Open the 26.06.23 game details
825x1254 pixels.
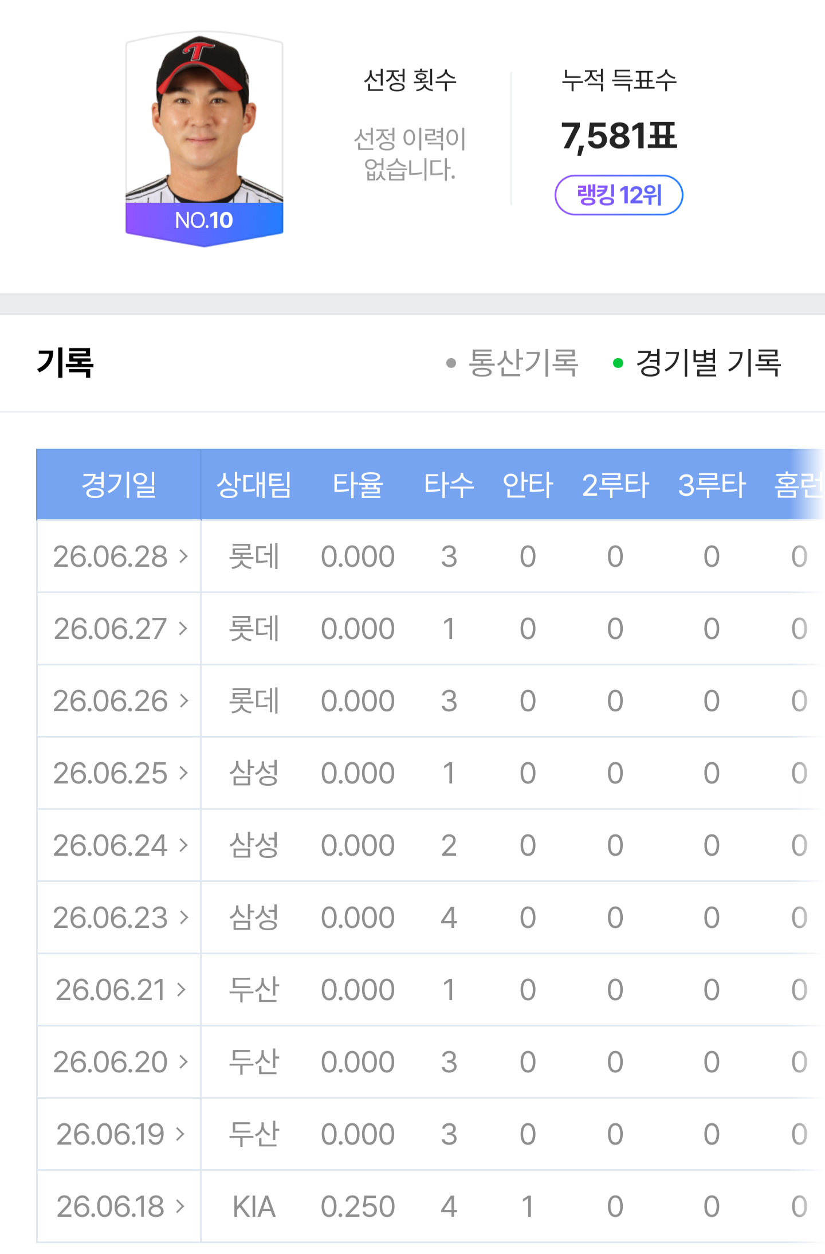(x=120, y=918)
